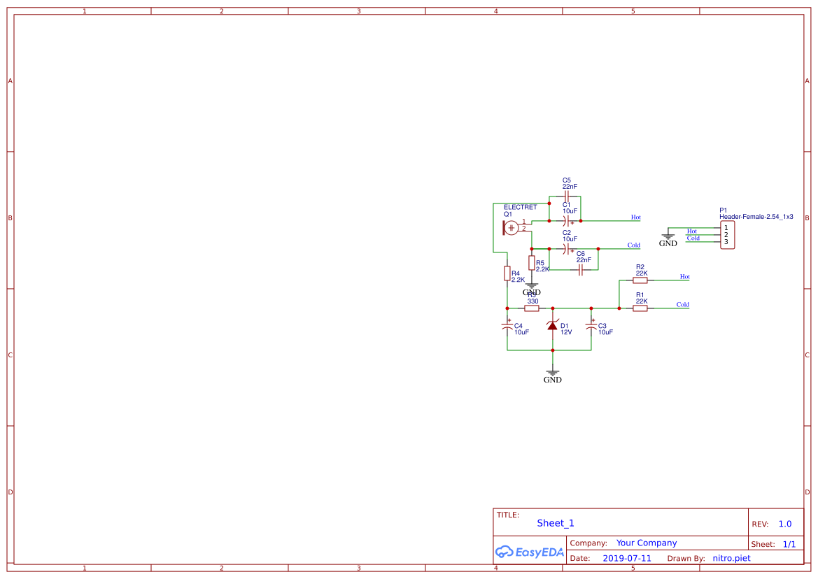Screen dimensions: 818x579
Task: Select resistor R5 2.2K symbol
Action: coord(532,263)
